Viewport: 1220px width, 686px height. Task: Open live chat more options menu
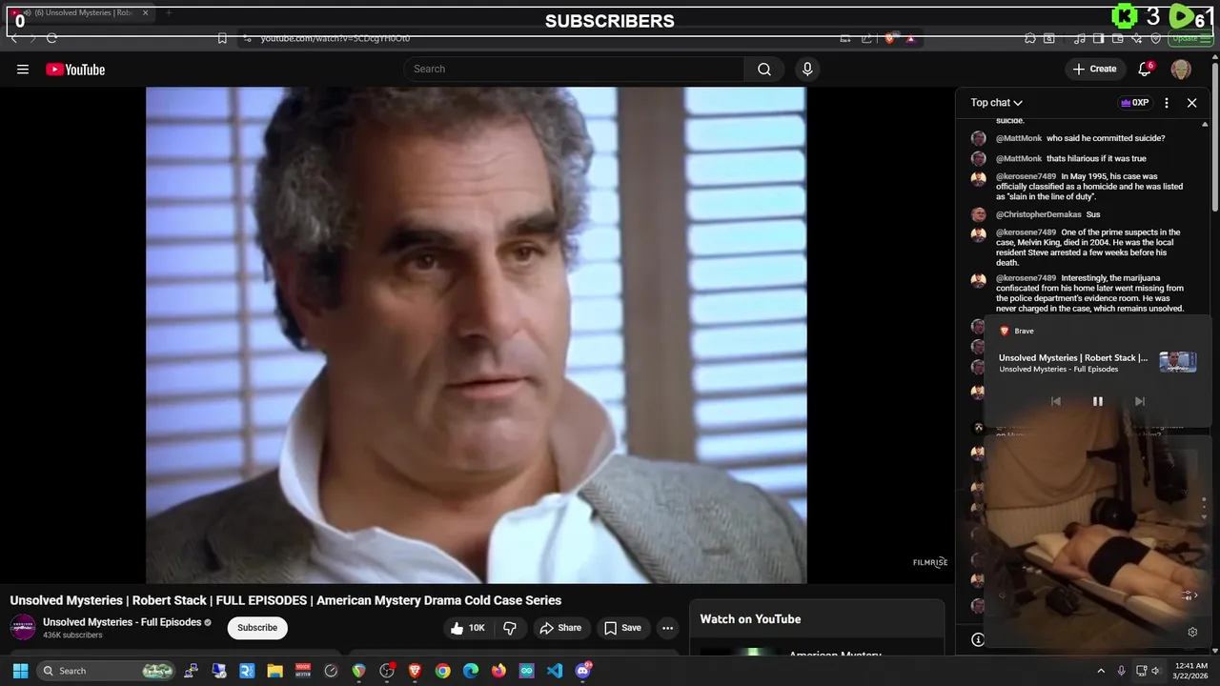pyautogui.click(x=1167, y=103)
